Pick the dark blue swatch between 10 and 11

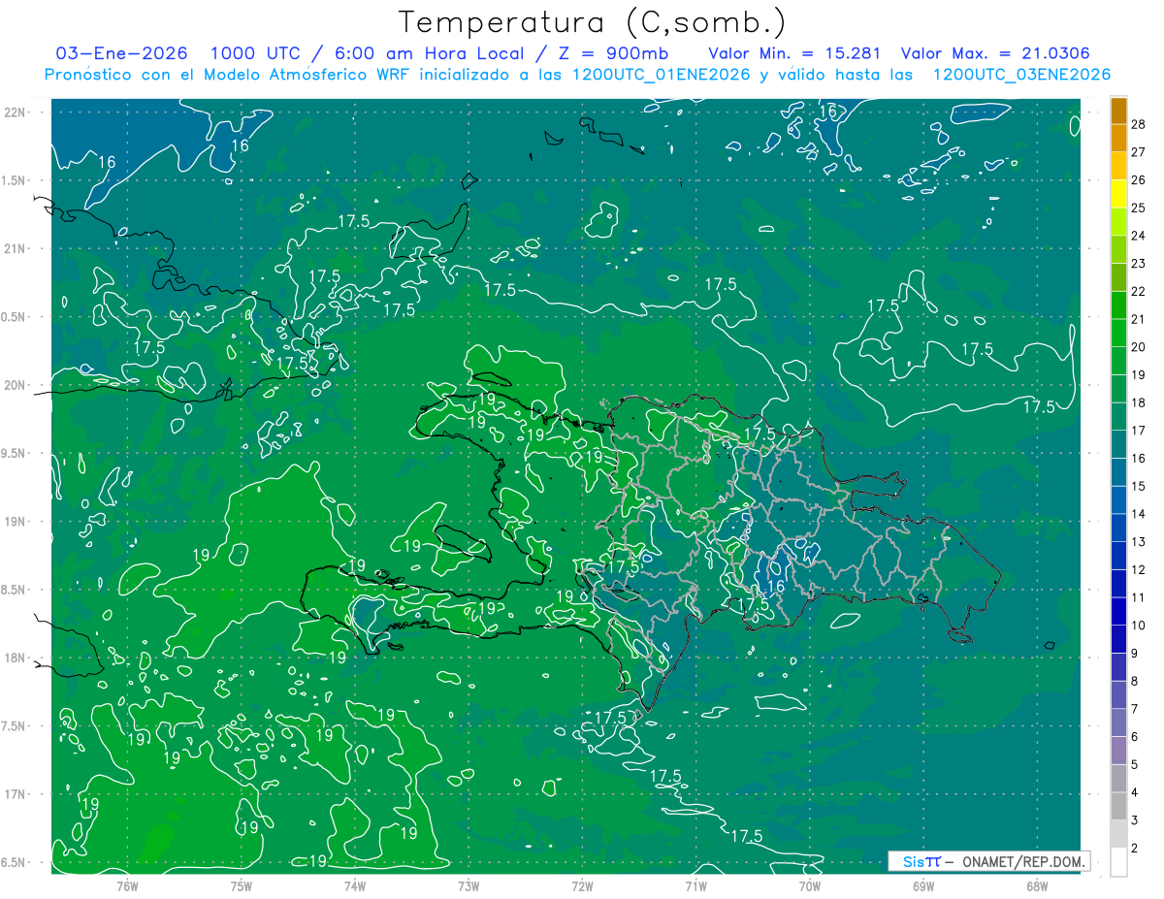[x=1118, y=611]
